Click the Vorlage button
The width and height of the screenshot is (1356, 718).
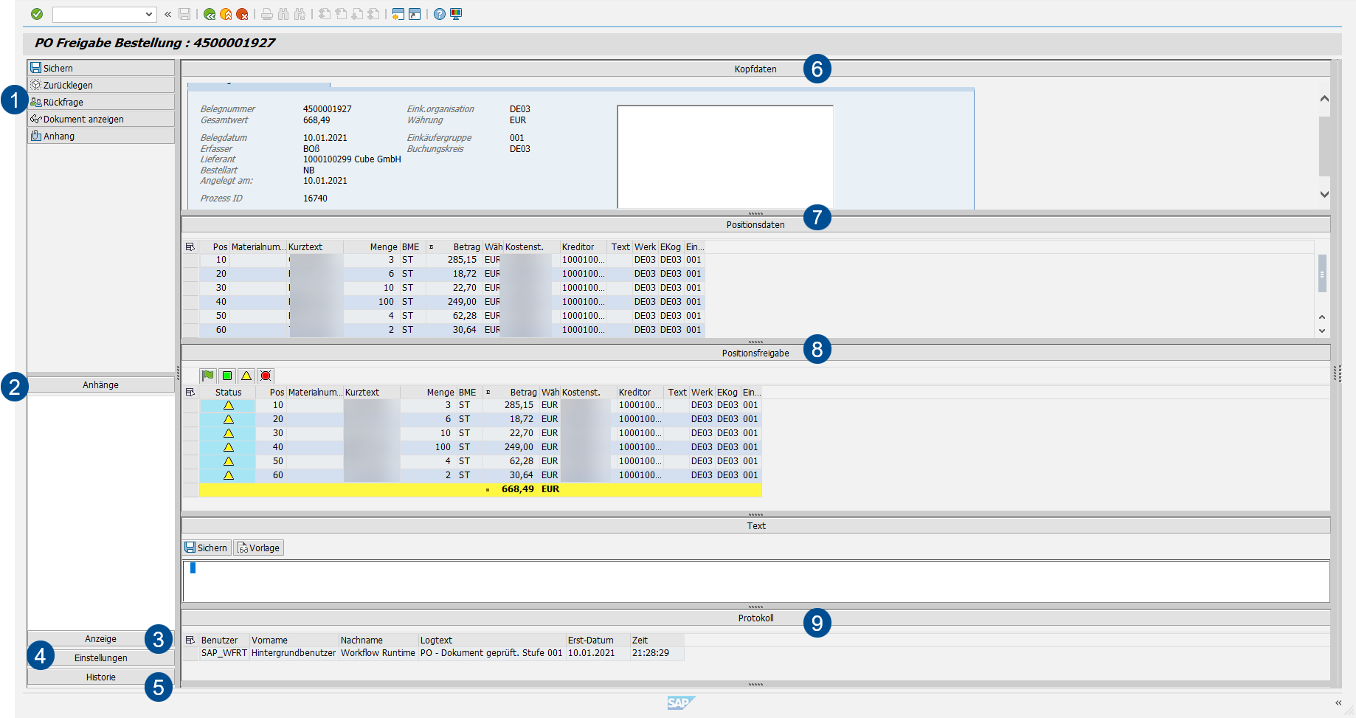pyautogui.click(x=258, y=547)
